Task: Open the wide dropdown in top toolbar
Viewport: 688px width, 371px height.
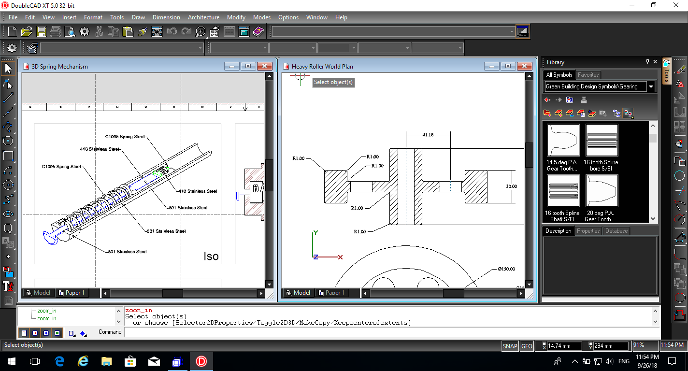Action: 512,32
